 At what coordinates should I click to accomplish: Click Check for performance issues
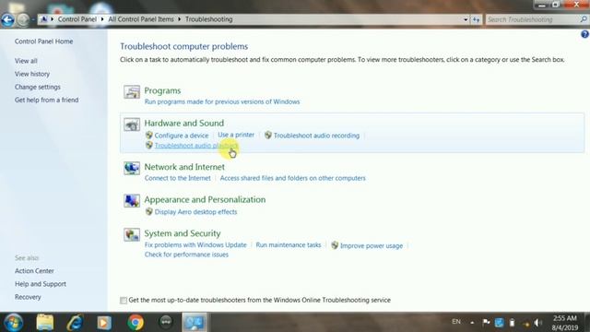click(x=186, y=255)
